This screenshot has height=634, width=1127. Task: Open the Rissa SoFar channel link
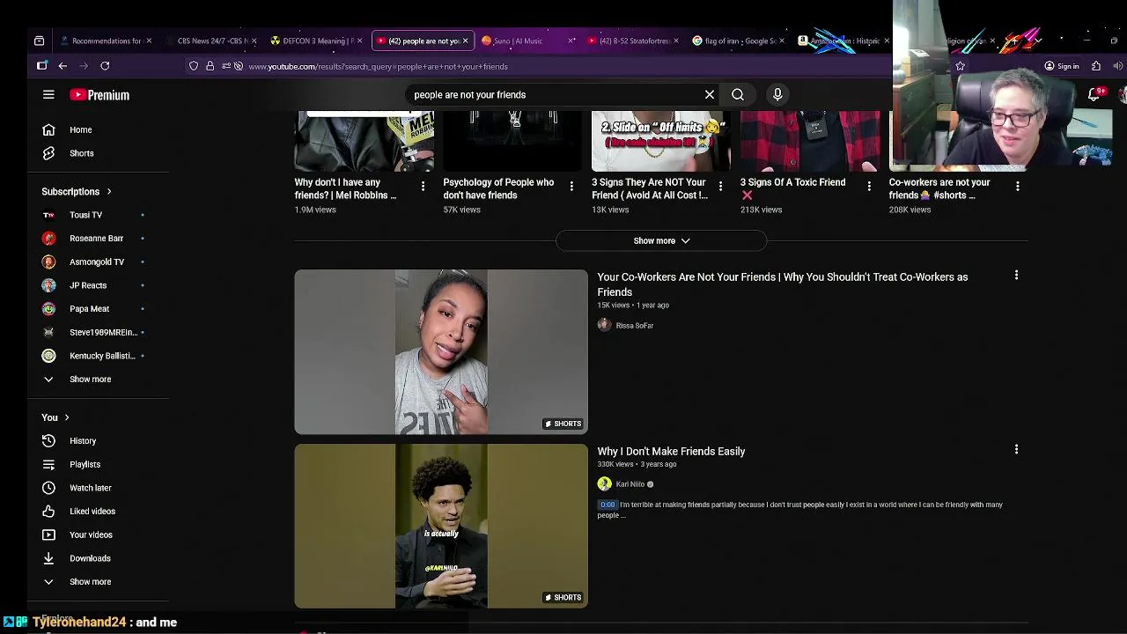click(x=634, y=326)
